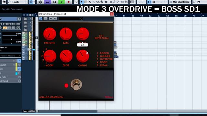This screenshot has height=116, width=207.
Task: Select the Split scissors tool
Action: tap(90, 2)
